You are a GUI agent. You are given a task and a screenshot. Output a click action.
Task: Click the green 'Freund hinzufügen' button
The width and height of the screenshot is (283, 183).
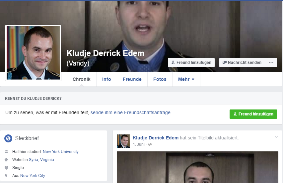tap(253, 114)
